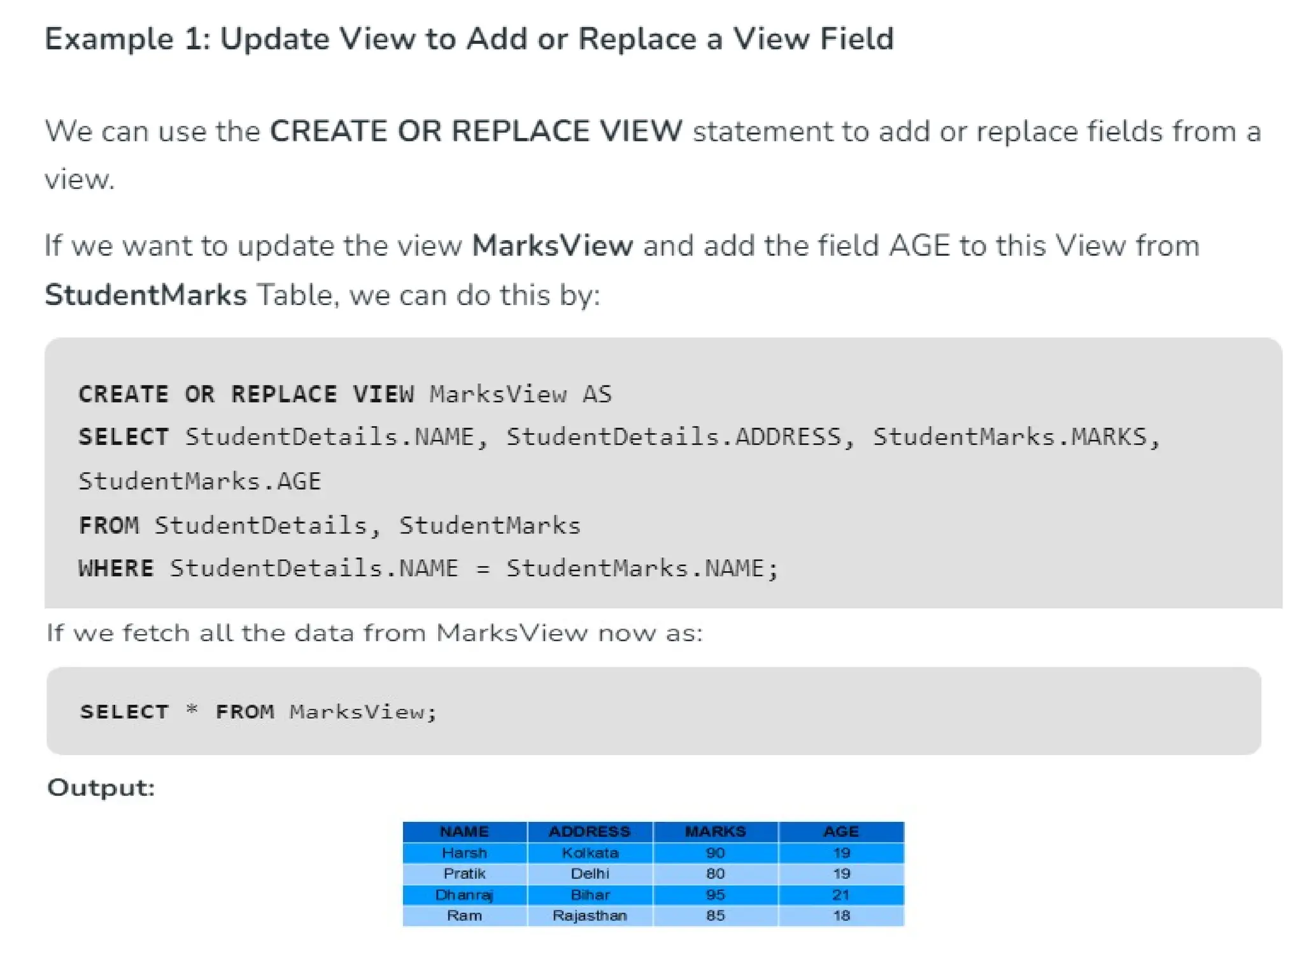Viewport: 1304px width, 978px height.
Task: Click the CREATE OR REPLACE VIEW code line
Action: 344,394
